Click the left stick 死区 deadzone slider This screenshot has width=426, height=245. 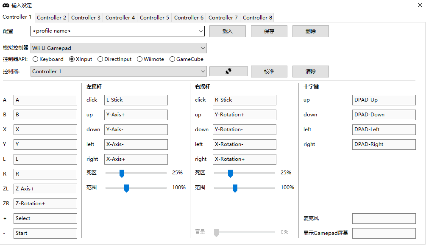tap(136, 173)
